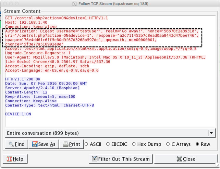220x169 pixels.
Task: Click the Find button
Action: pos(16,144)
